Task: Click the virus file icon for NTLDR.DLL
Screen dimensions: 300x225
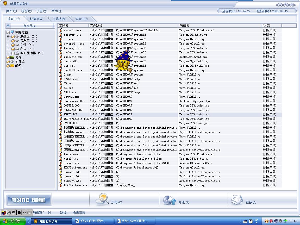Action: click(61, 123)
